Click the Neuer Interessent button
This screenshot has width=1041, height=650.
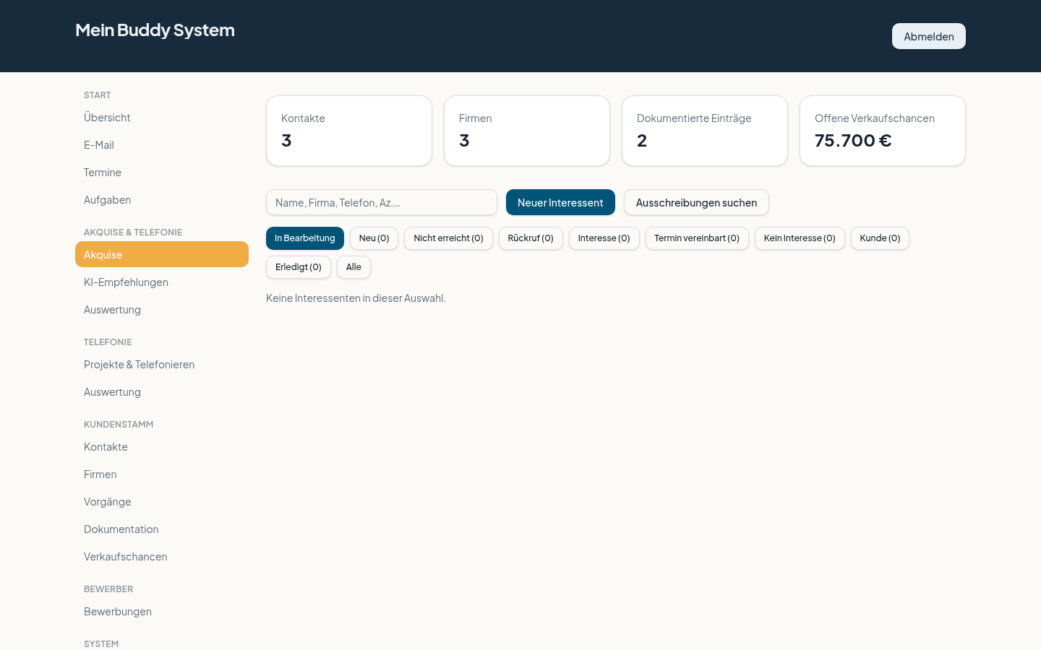coord(560,202)
